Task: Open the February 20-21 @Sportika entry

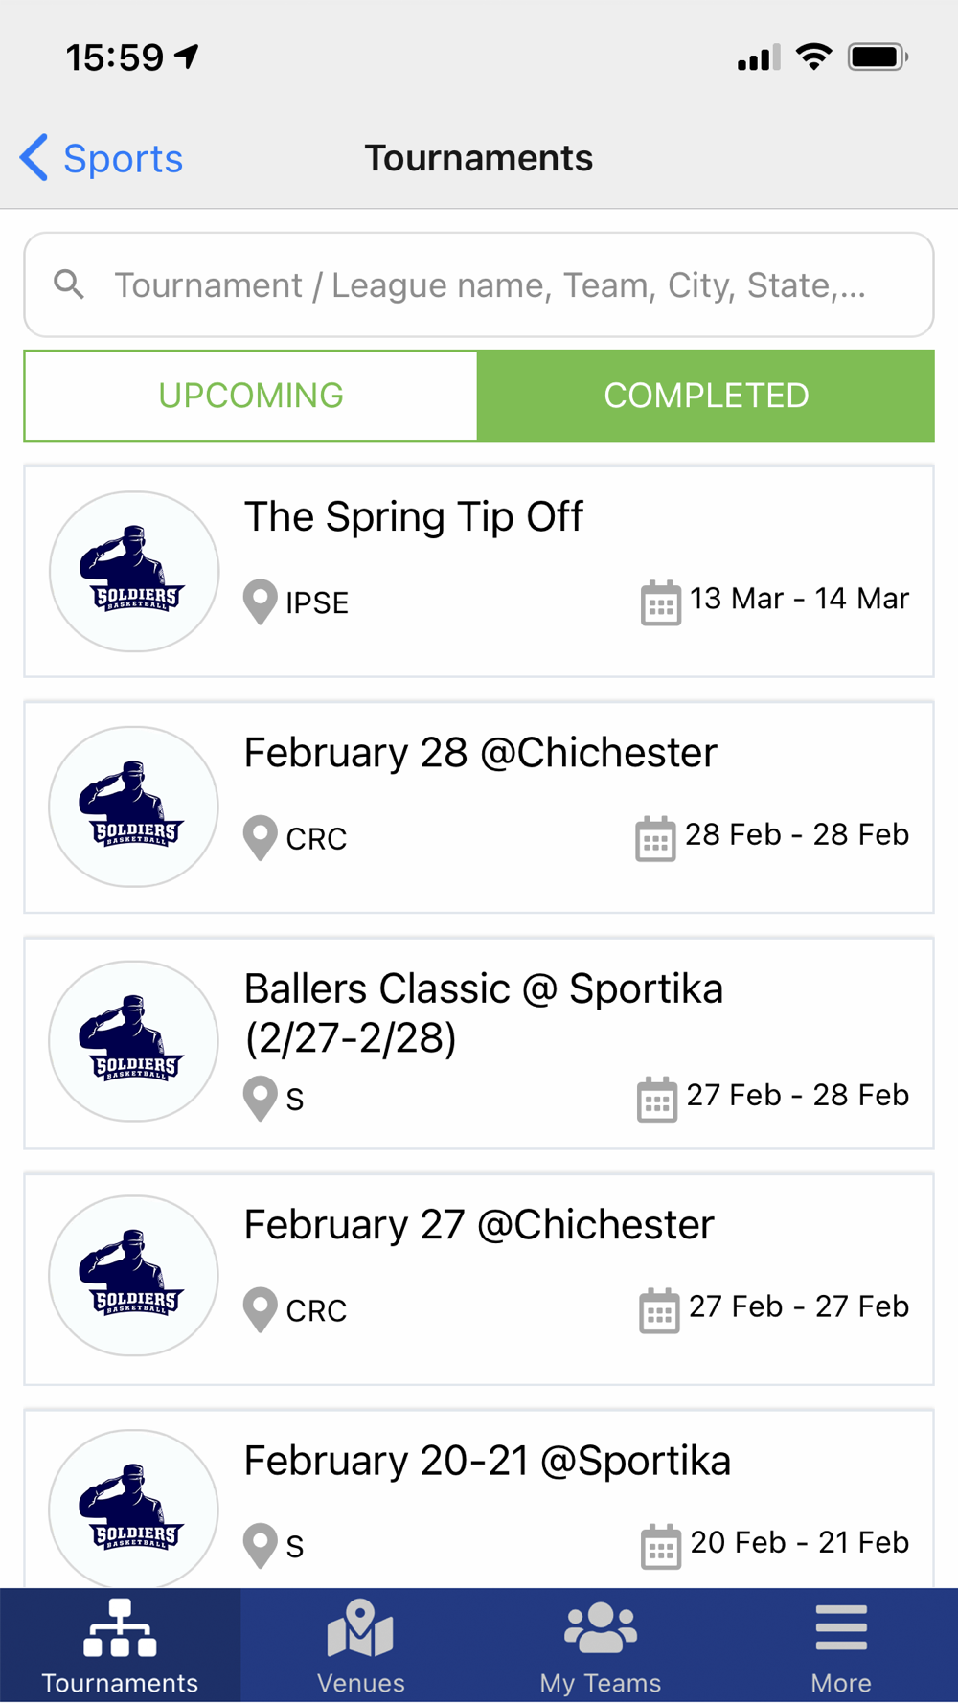Action: [479, 1500]
